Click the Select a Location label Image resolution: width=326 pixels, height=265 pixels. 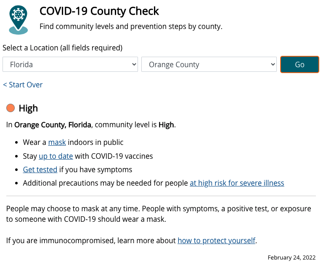[62, 48]
